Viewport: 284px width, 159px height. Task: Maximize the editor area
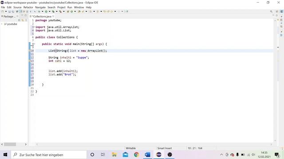[x=277, y=15]
